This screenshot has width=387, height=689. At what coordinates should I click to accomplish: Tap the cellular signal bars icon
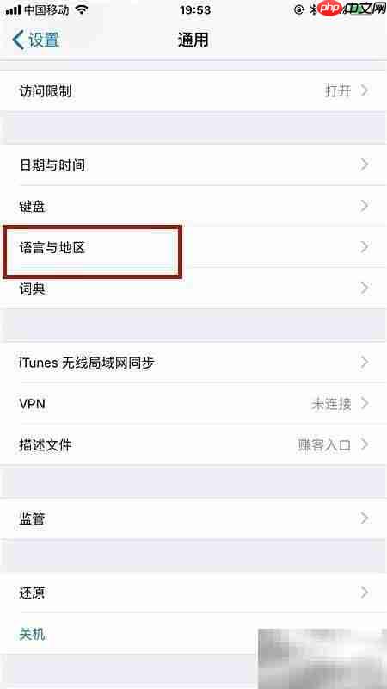point(13,10)
